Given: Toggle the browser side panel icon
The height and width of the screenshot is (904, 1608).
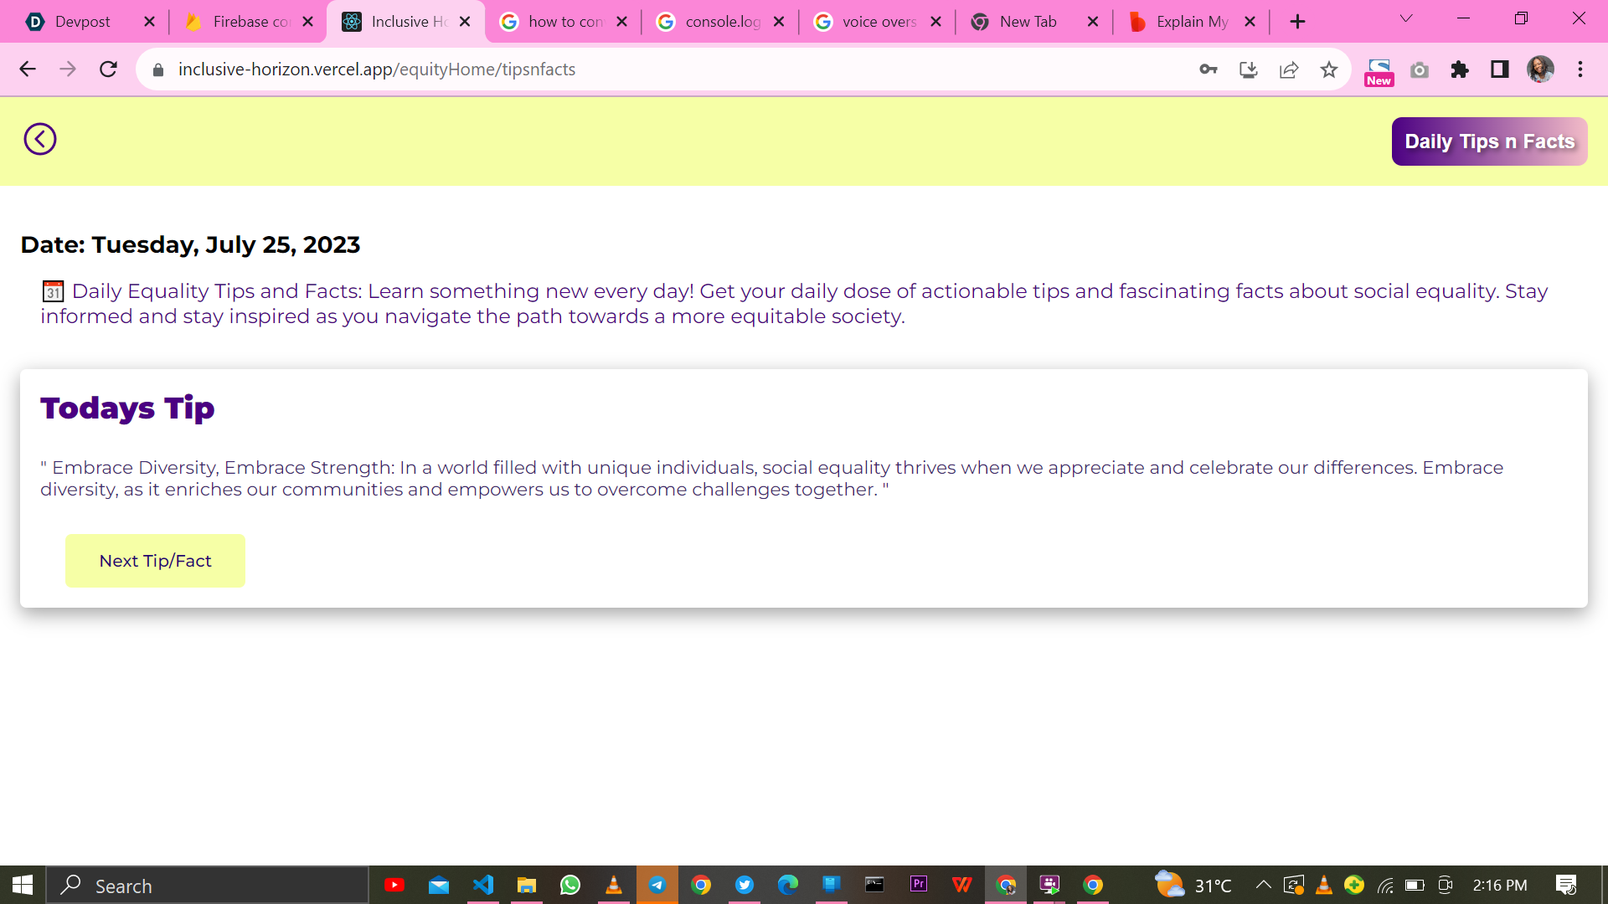Looking at the screenshot, I should tap(1500, 69).
